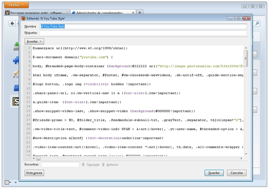
Task: Click the horizontal scroll-left arrow
Action: pos(34,159)
